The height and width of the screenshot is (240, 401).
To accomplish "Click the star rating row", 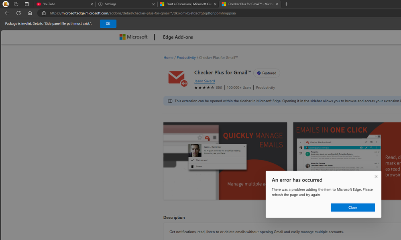I will pyautogui.click(x=204, y=87).
